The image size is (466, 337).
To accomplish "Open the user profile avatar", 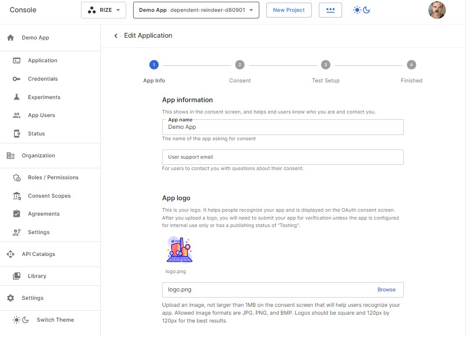I will tap(437, 10).
